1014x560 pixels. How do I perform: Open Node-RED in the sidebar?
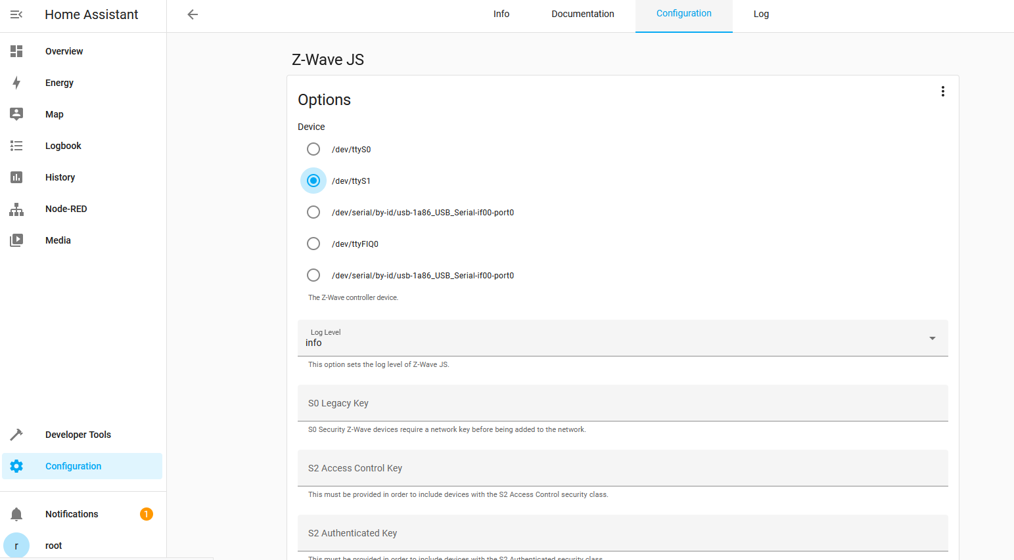point(82,209)
